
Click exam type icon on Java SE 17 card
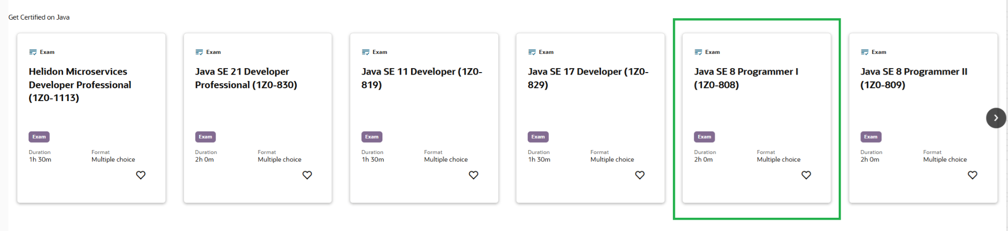pos(532,52)
